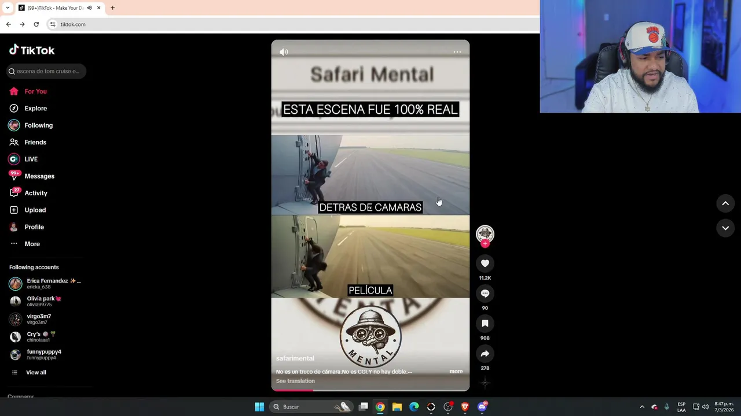Viewport: 741px width, 416px height.
Task: Like the video with heart icon
Action: [485, 263]
